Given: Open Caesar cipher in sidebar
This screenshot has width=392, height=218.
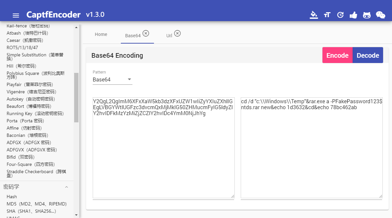Looking at the screenshot, I should pyautogui.click(x=25, y=40).
